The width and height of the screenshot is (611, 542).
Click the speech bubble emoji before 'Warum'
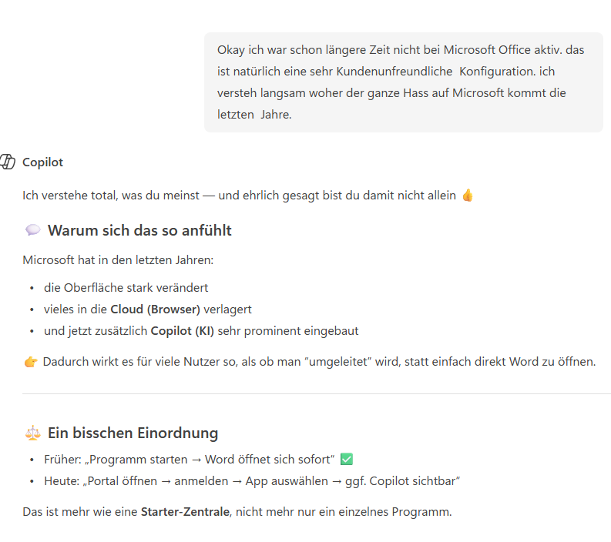point(32,230)
